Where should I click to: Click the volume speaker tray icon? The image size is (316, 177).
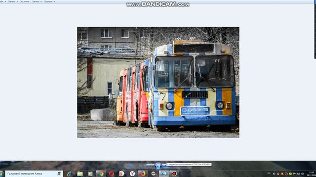pyautogui.click(x=303, y=174)
